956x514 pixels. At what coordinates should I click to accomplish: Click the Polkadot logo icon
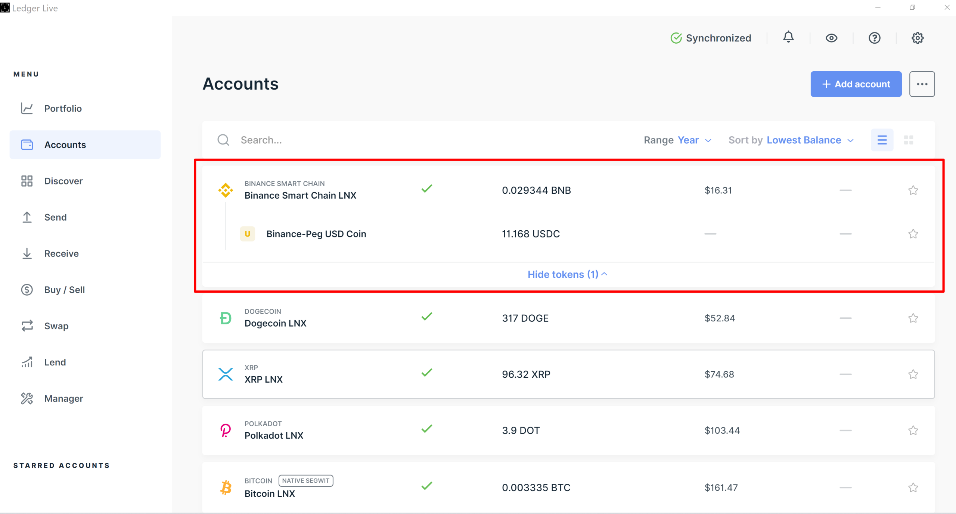[x=226, y=430]
